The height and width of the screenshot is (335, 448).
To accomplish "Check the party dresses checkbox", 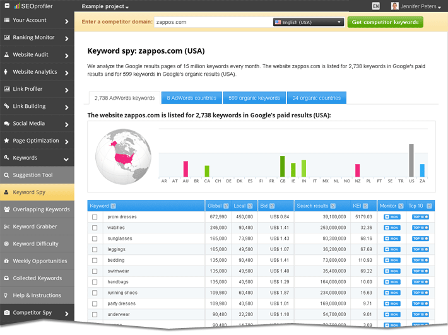I will tap(95, 304).
